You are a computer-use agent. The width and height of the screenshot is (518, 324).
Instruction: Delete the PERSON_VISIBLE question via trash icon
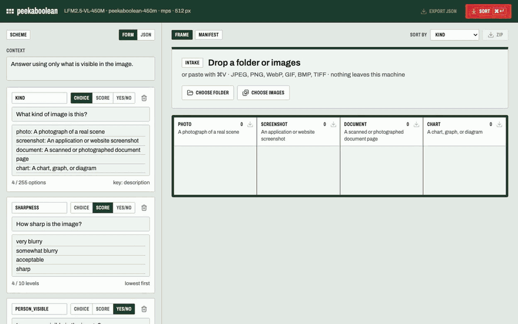[144, 309]
